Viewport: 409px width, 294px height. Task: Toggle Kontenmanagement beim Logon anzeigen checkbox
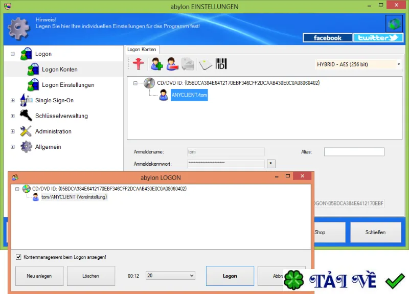click(x=18, y=257)
